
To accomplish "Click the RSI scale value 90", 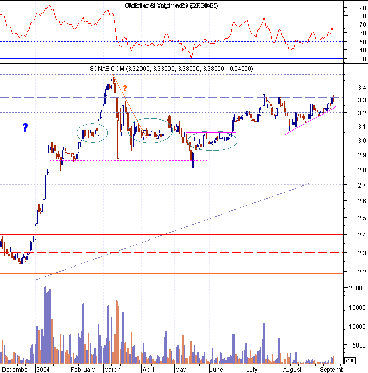I will pos(363,8).
